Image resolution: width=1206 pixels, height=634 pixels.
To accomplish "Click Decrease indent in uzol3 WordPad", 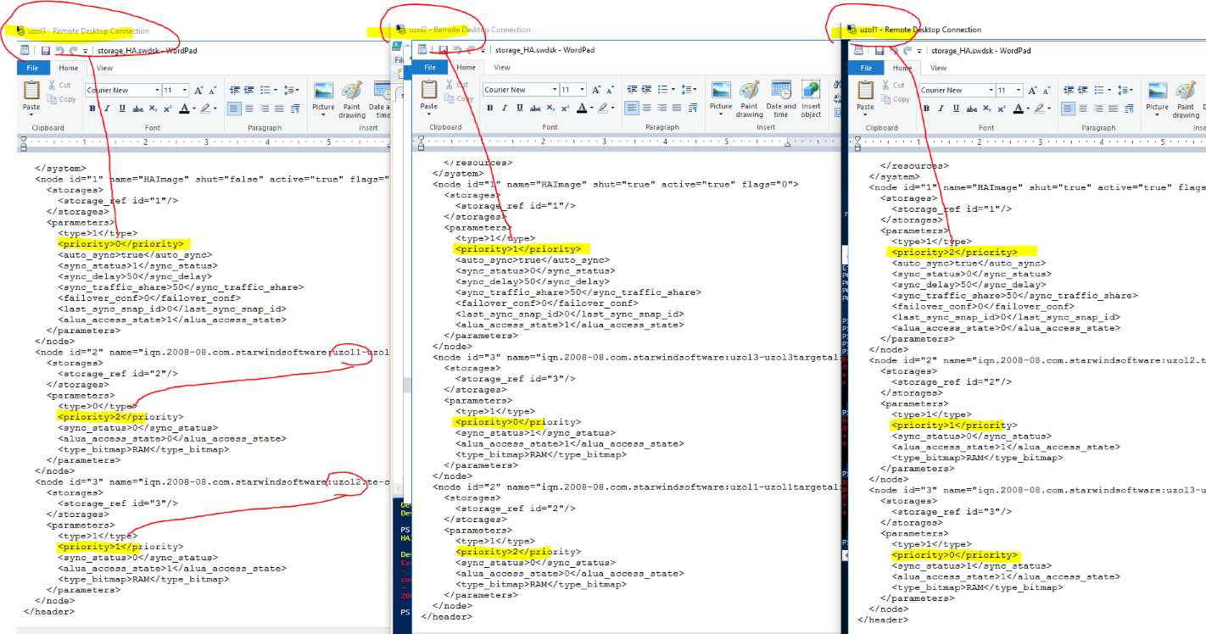I will pos(236,90).
